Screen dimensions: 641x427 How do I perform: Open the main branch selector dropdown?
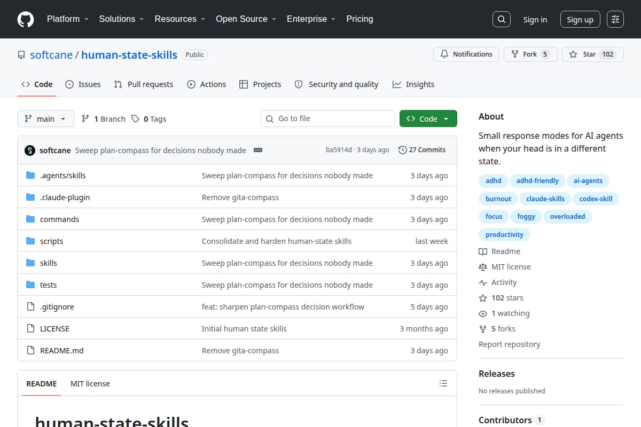pyautogui.click(x=45, y=118)
